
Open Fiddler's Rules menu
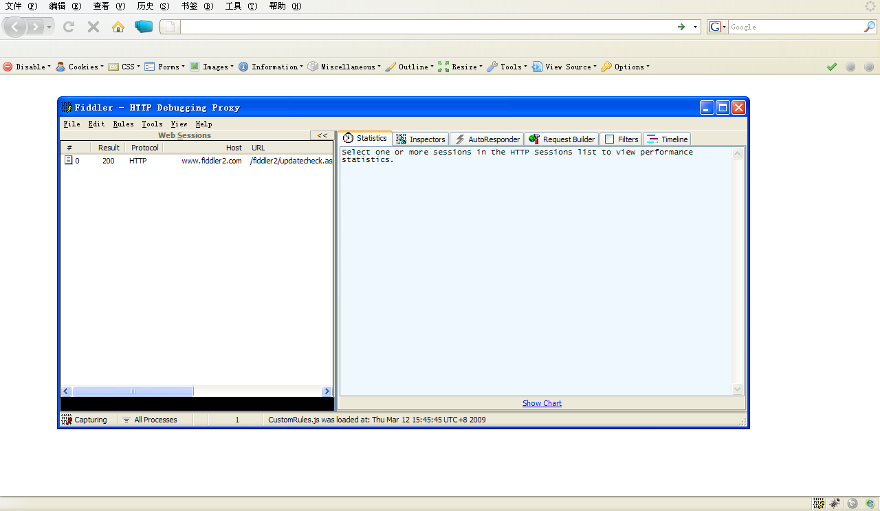pyautogui.click(x=124, y=124)
